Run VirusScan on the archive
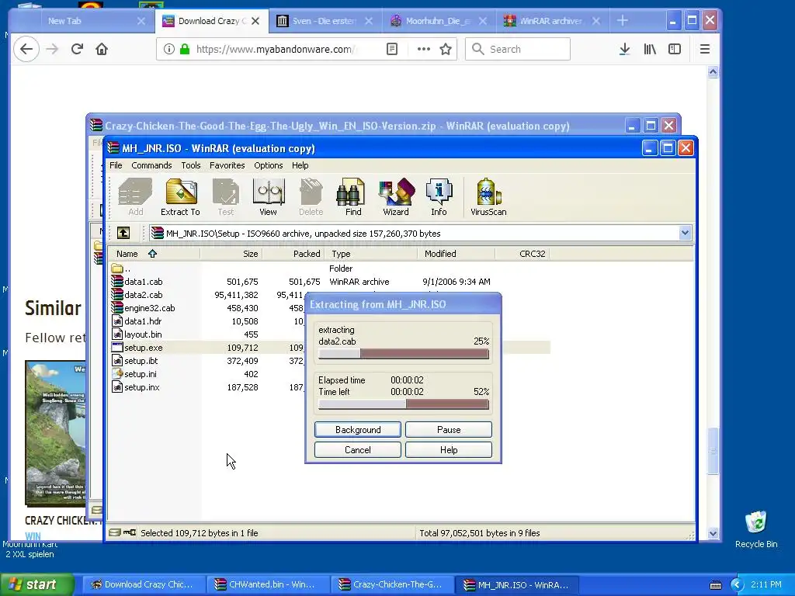 [x=488, y=197]
